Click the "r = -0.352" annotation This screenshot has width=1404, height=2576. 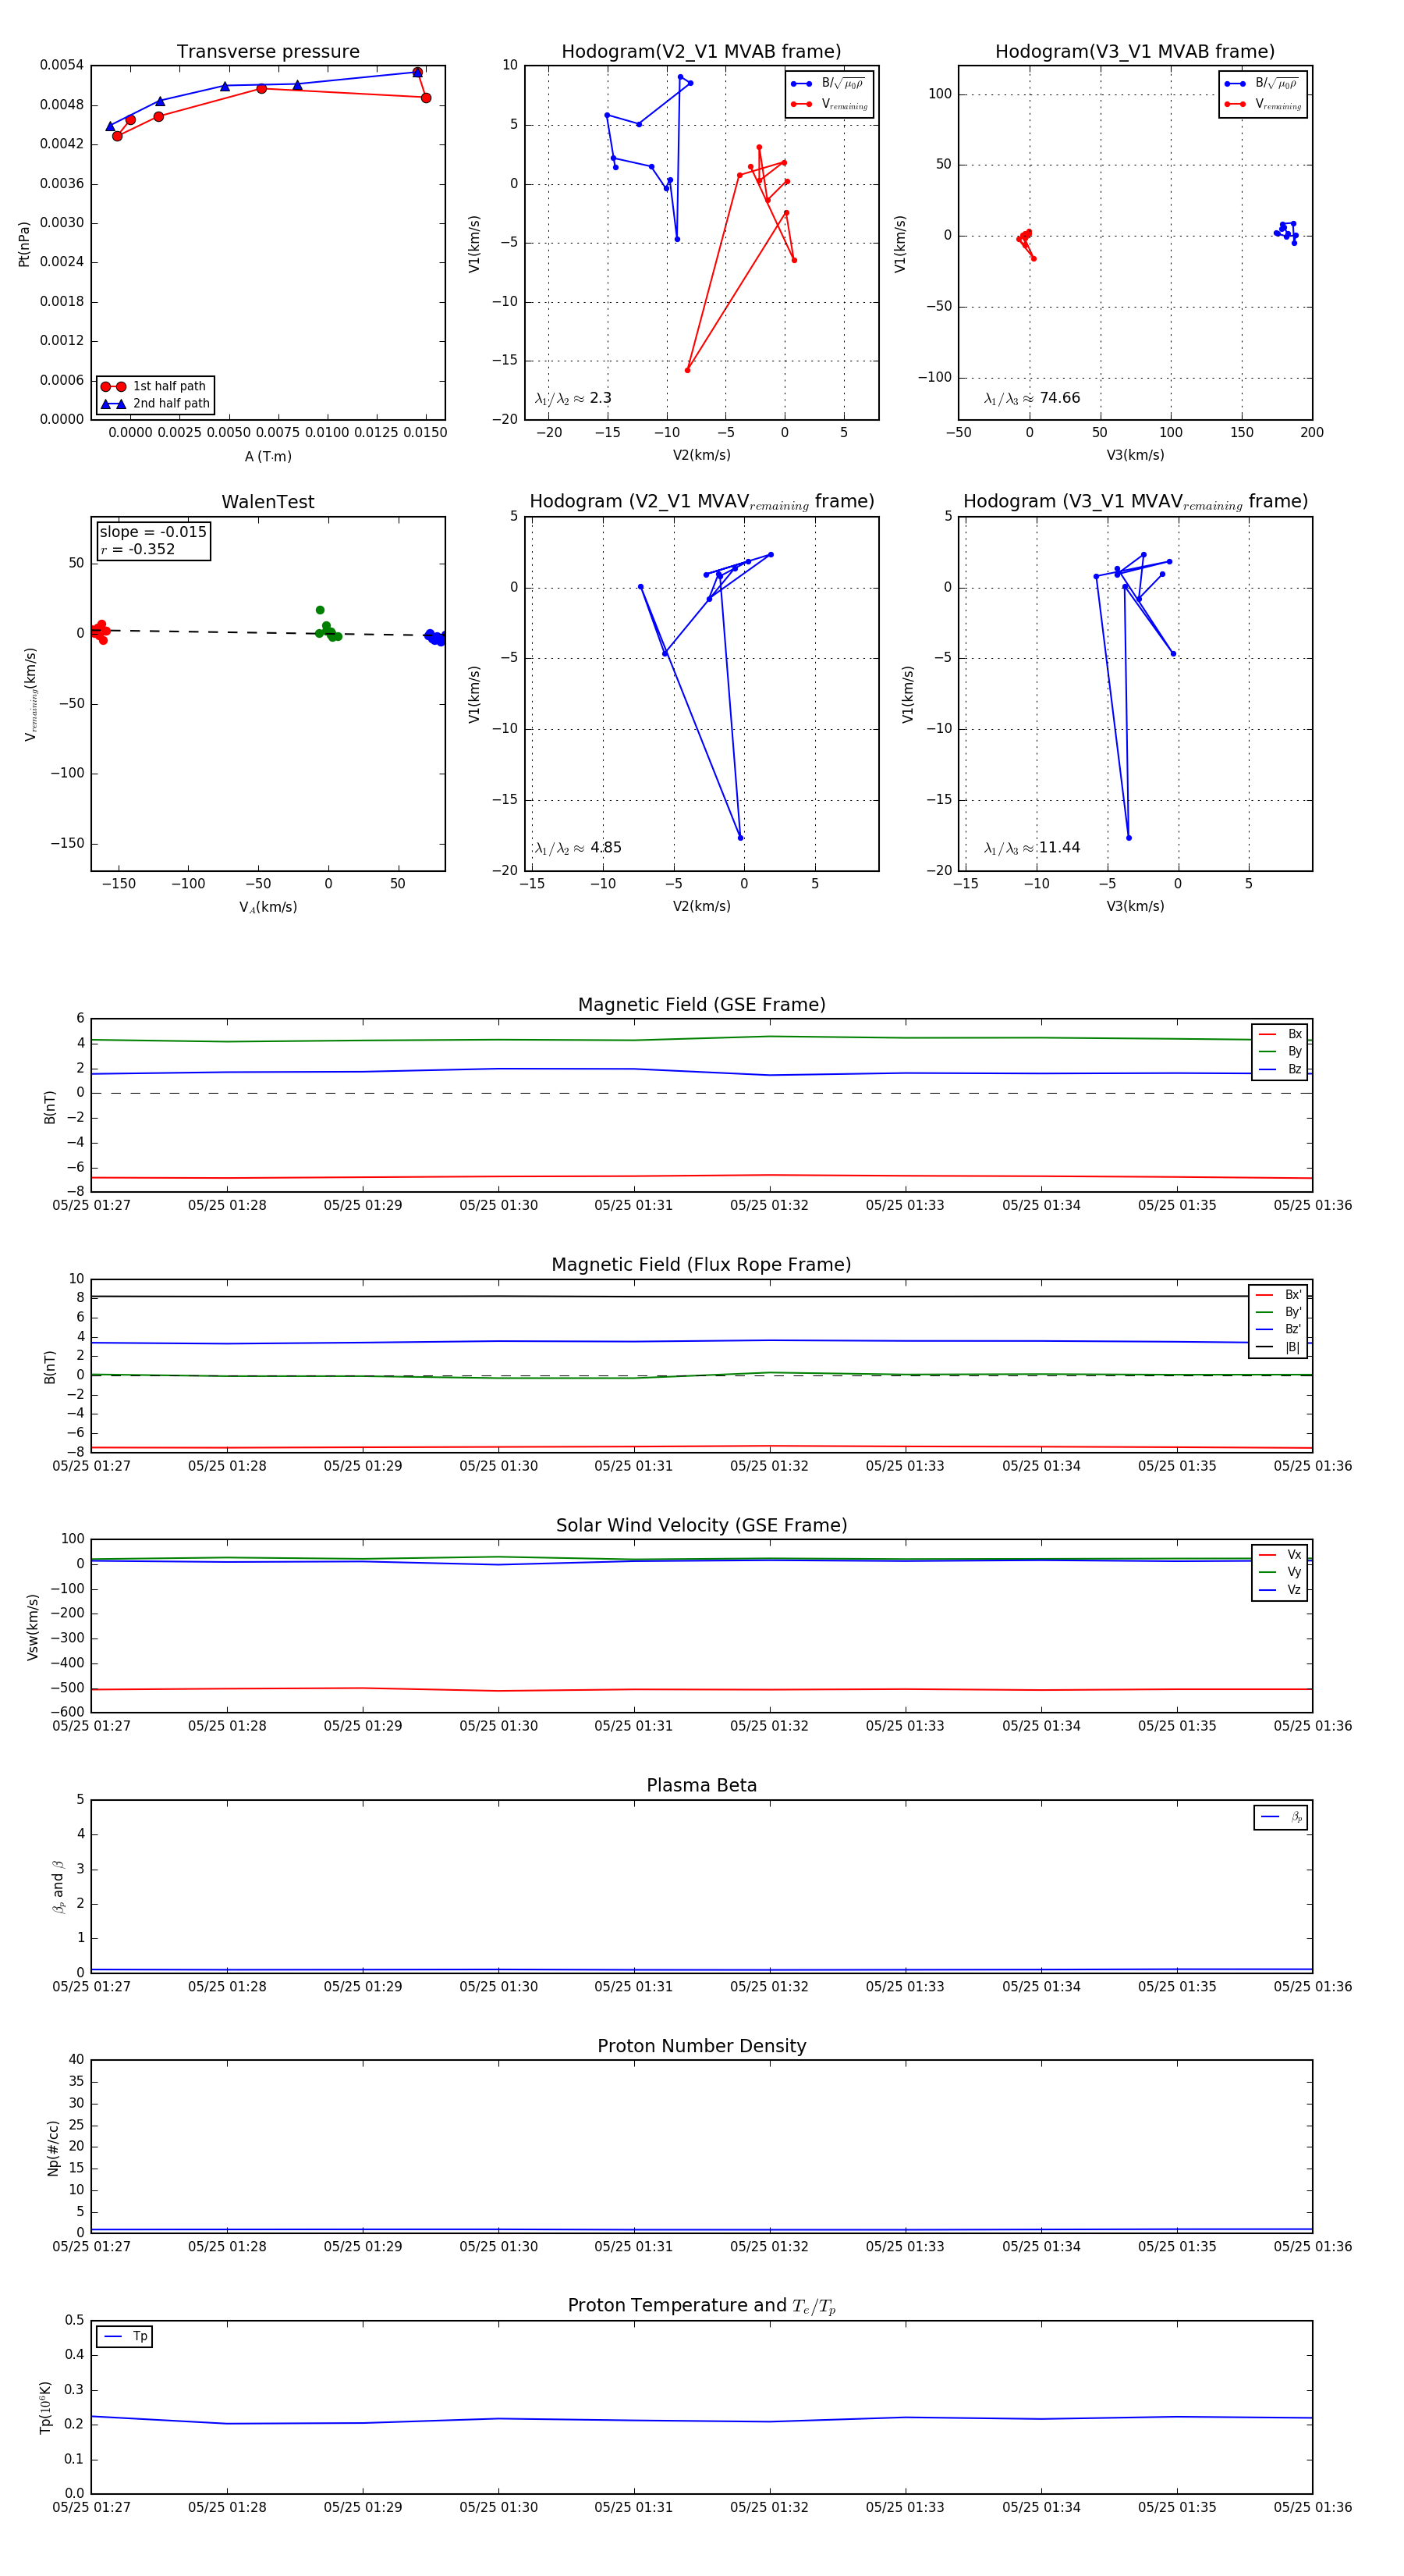coord(137,549)
